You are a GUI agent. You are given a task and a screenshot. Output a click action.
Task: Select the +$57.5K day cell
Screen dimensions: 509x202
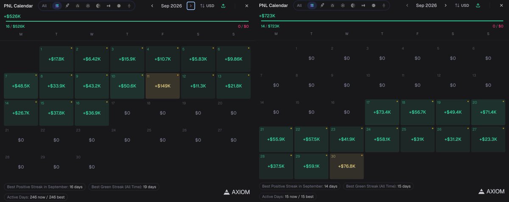[x=311, y=139]
